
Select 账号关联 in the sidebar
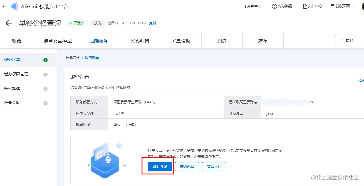[28, 103]
